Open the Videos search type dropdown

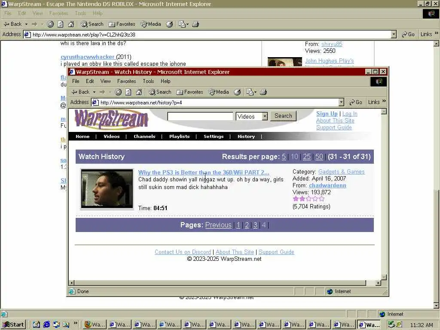[x=265, y=116]
